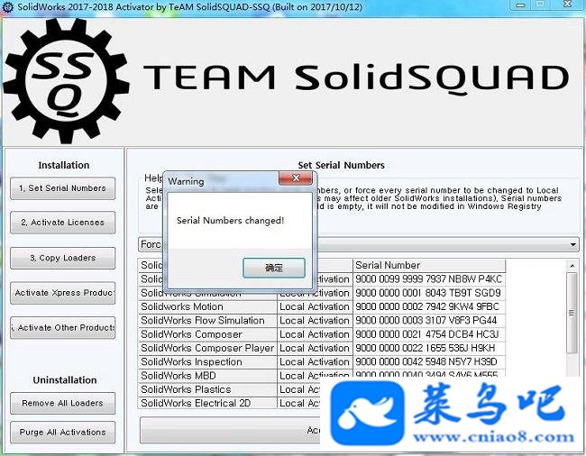This screenshot has width=586, height=456.
Task: Click the serial table vertical scrollbar thumb
Action: click(x=572, y=313)
